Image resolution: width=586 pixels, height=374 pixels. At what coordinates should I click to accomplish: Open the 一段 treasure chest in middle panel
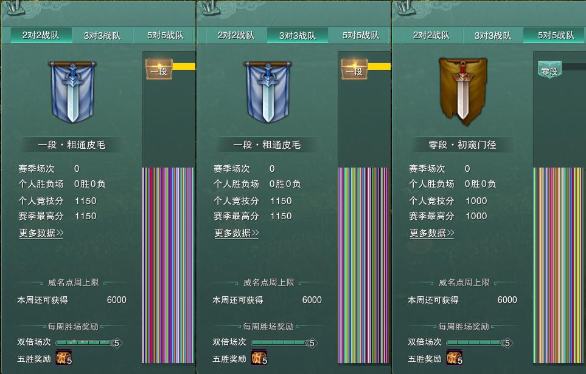(355, 69)
